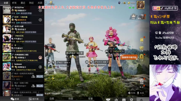Click the gear icon beside RLG一SKY
This screenshot has height=101, width=181.
(67, 53)
